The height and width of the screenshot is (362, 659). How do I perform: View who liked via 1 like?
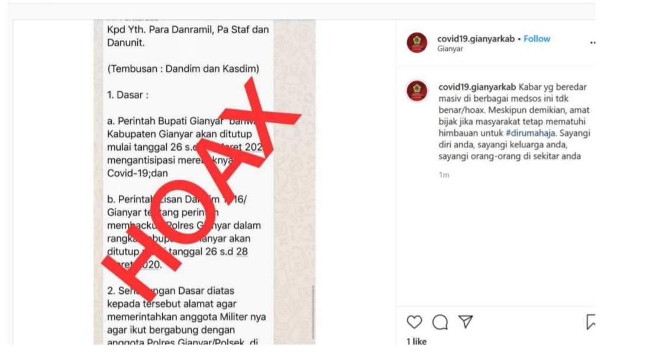[x=416, y=341]
